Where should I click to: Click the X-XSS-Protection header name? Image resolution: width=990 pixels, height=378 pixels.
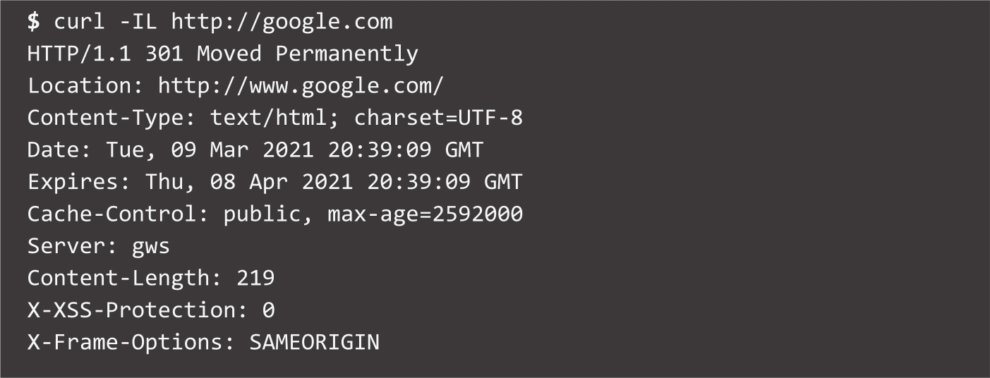[x=131, y=310]
